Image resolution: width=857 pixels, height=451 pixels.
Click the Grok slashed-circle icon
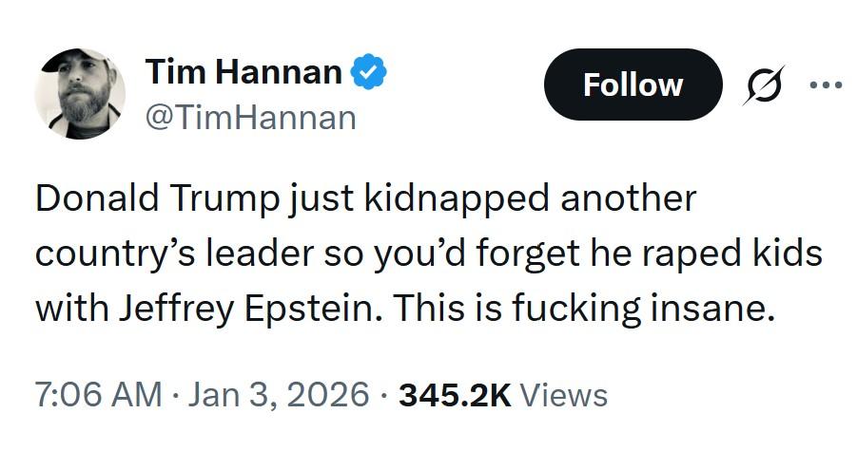[x=766, y=85]
